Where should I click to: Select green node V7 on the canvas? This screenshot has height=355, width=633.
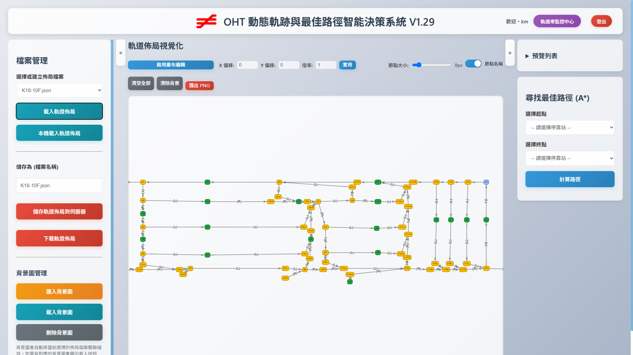point(451,220)
